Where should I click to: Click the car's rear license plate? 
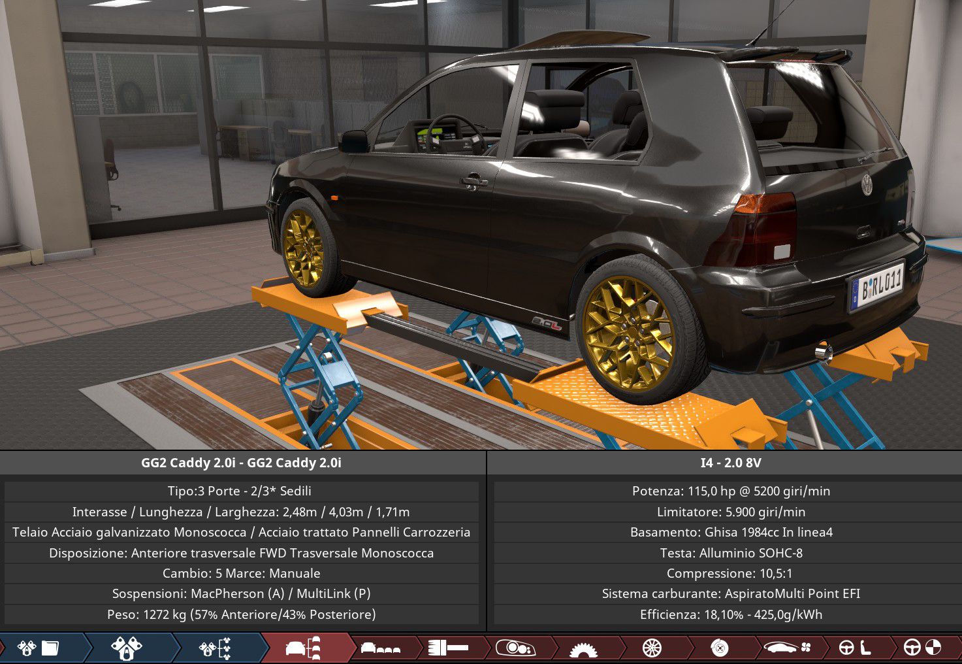point(879,287)
